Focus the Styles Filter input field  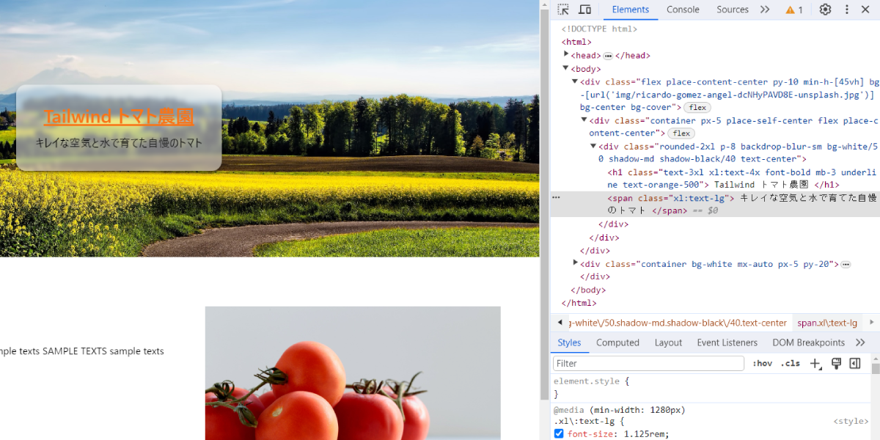649,363
